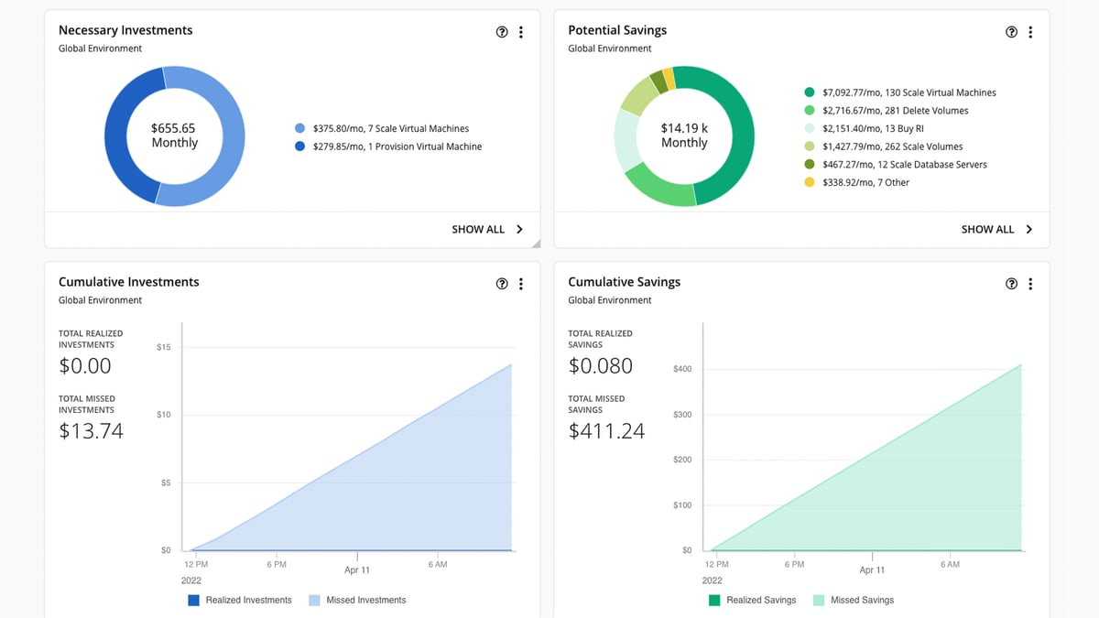
Task: Expand Necessary Investments via SHOW ALL chevron
Action: coord(519,230)
